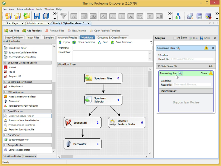The width and height of the screenshot is (221, 166).
Task: Expand the workflow toolbar overflow chevron
Action: pyautogui.click(x=151, y=42)
